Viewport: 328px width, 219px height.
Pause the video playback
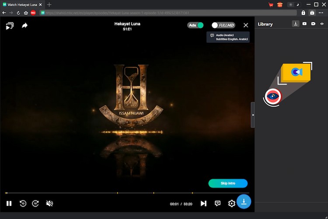tap(9, 203)
